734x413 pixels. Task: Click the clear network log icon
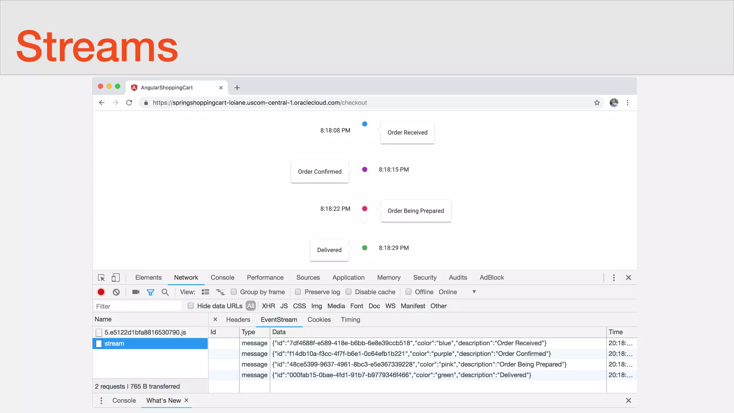click(x=116, y=292)
